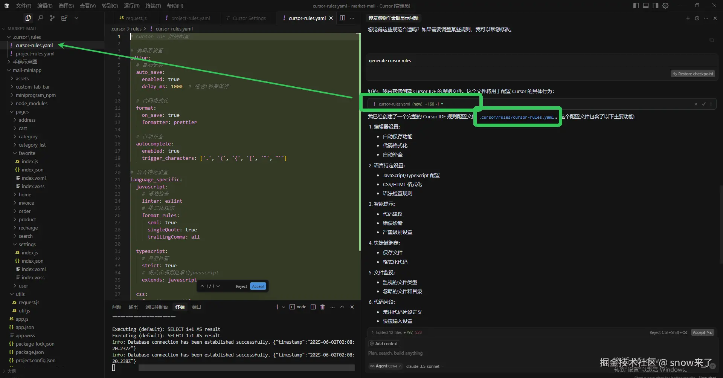723x378 pixels.
Task: Click the terminal horizontal scrollbar
Action: pyautogui.click(x=247, y=368)
